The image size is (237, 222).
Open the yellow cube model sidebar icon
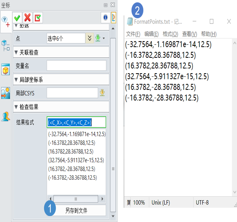coord(6,70)
